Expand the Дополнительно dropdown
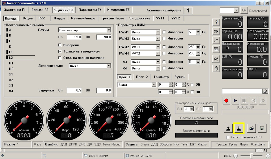Image resolution: width=271 pixels, height=159 pixels. click(x=109, y=66)
